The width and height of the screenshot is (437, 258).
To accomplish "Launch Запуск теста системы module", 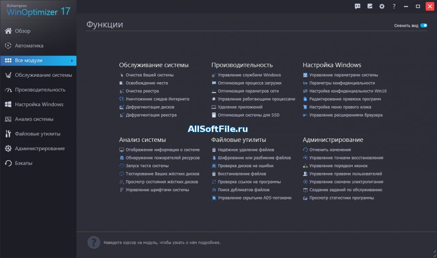I will 147,166.
